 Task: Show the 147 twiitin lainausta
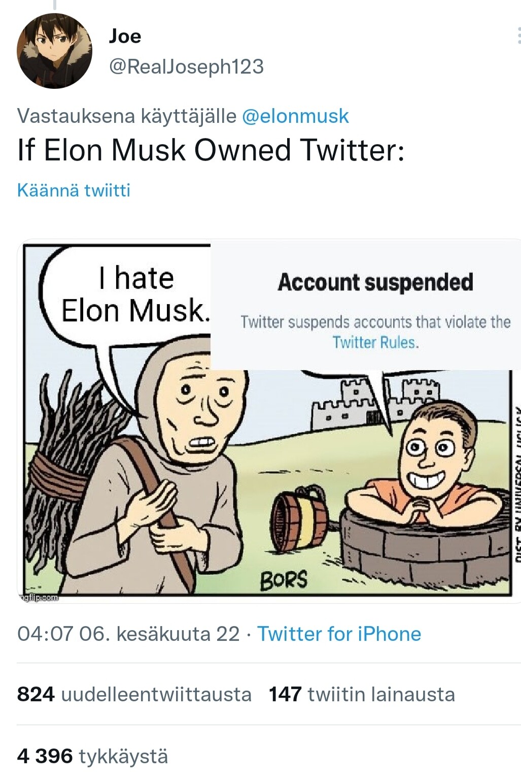[362, 694]
